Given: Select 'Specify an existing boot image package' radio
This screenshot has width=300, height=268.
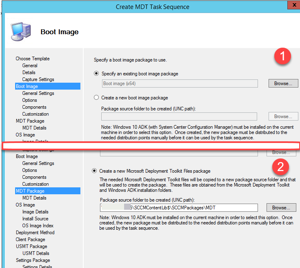Looking at the screenshot, I should click(96, 73).
